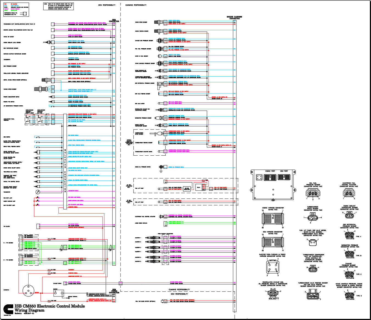This screenshot has width=371, height=320.
Task: Select the engine coolant level sensor drawing
Action: [47, 42]
